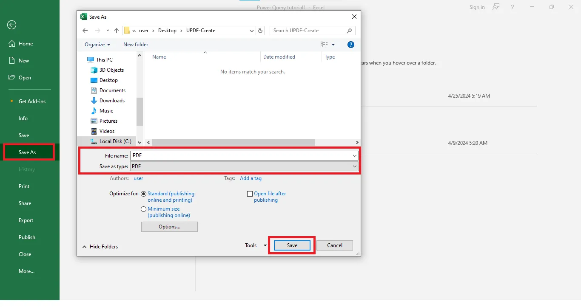Select Export in the Excel sidebar
Screen dimensions: 581x307
coord(26,220)
